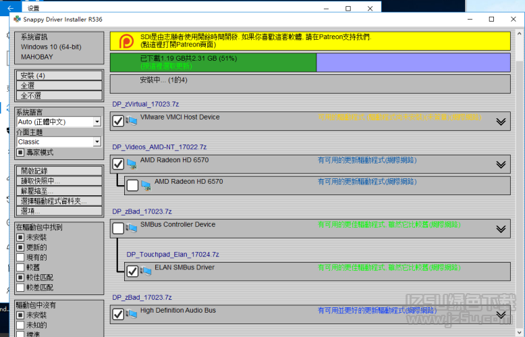Screen dimensions: 525x337
Task: Enable the 較舊 filter checkbox
Action: [20, 267]
